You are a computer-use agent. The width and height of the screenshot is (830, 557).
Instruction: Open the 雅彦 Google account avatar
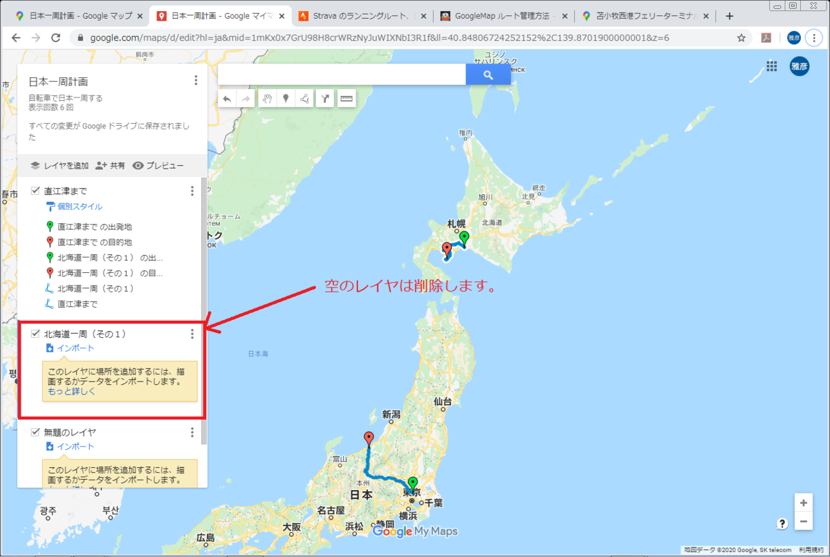tap(800, 66)
